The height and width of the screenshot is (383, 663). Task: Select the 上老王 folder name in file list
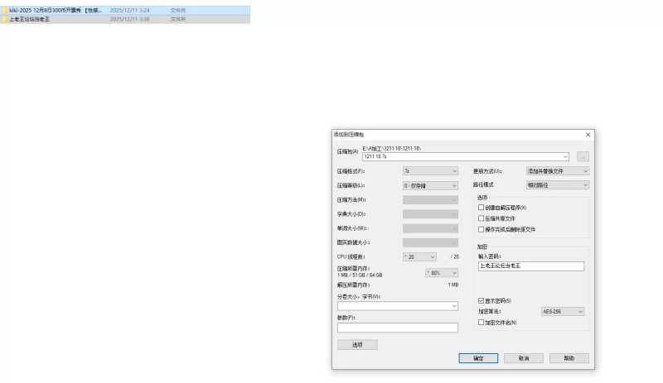[29, 19]
